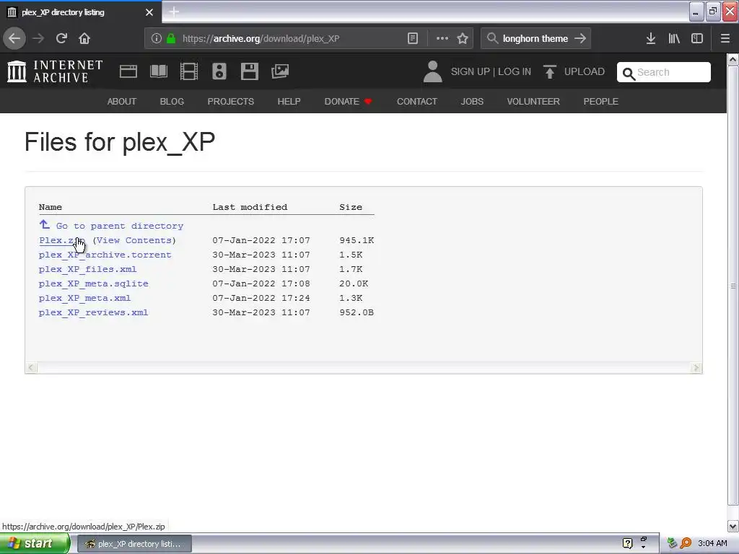Submit the longhorn theme search arrow
The width and height of the screenshot is (739, 554).
(580, 39)
